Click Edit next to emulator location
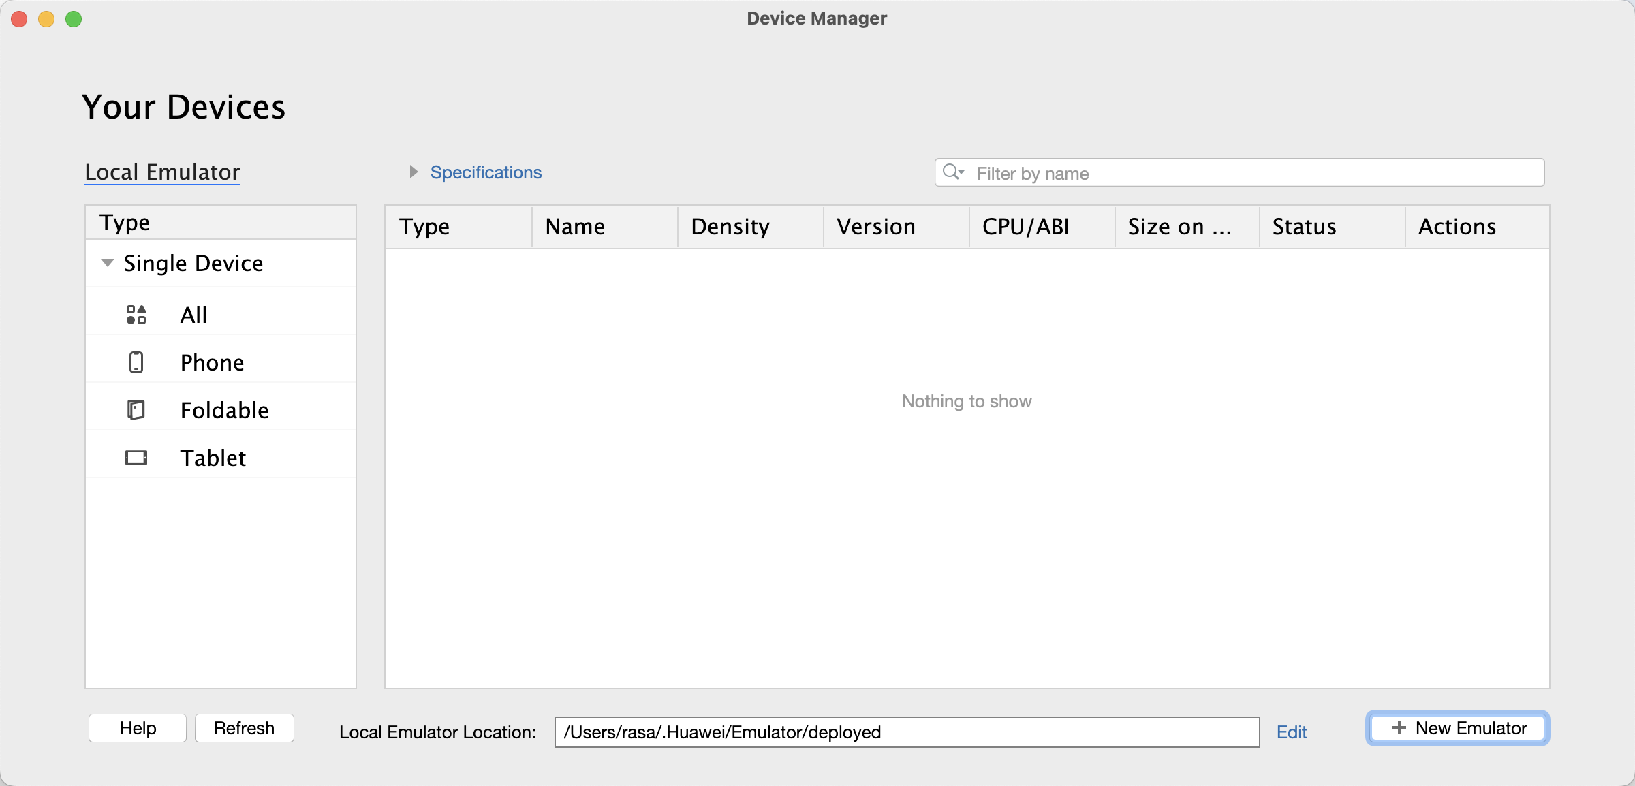The width and height of the screenshot is (1635, 786). (x=1291, y=732)
